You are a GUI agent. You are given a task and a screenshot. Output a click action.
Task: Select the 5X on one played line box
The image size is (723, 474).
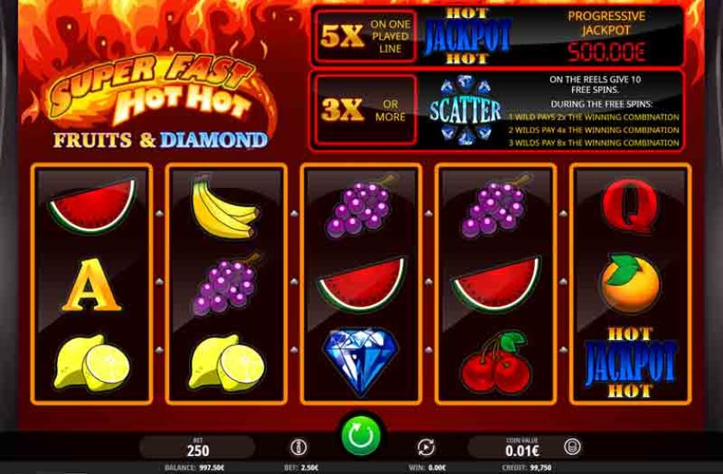pos(364,36)
